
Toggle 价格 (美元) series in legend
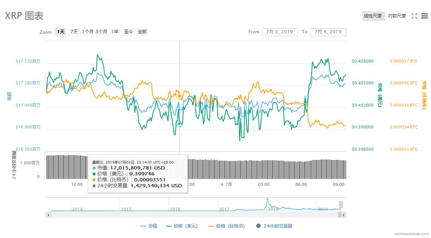point(182,226)
